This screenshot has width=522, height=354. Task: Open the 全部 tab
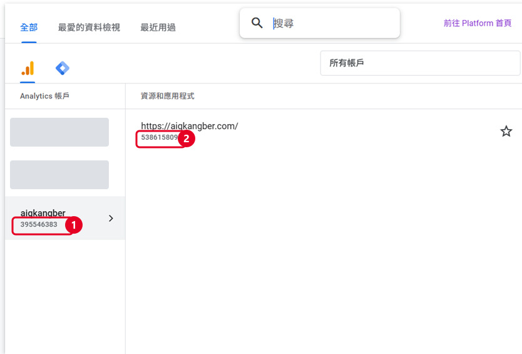29,28
